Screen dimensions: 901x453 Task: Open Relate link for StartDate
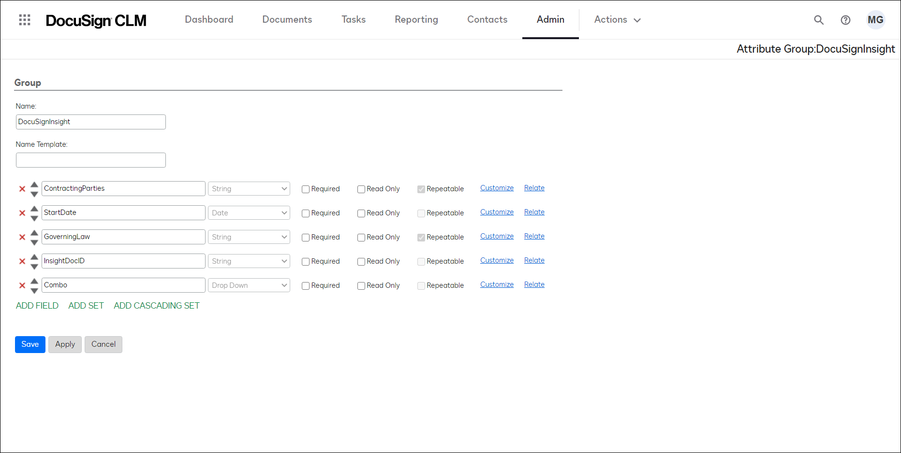pyautogui.click(x=534, y=212)
